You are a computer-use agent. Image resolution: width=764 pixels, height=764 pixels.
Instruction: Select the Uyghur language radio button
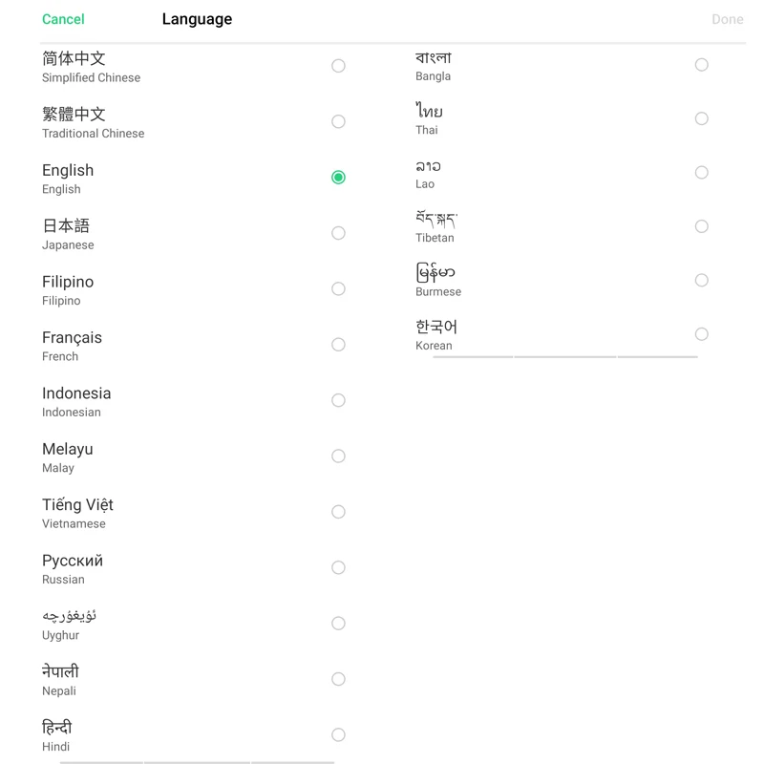click(338, 624)
